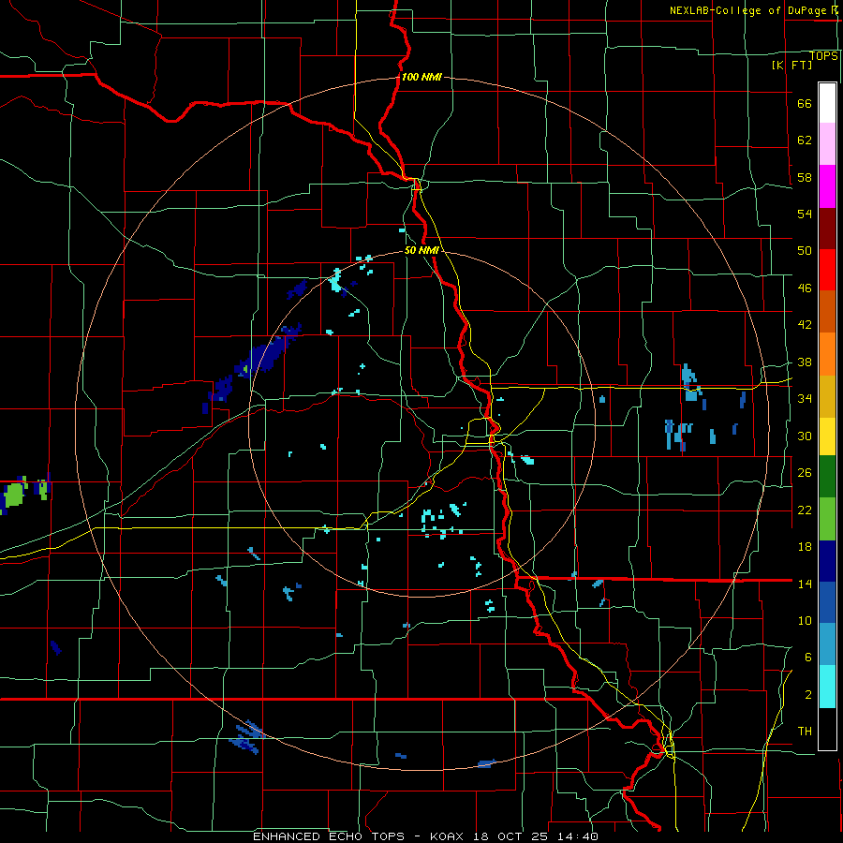Choose the dark orange legend swatch

click(x=827, y=311)
